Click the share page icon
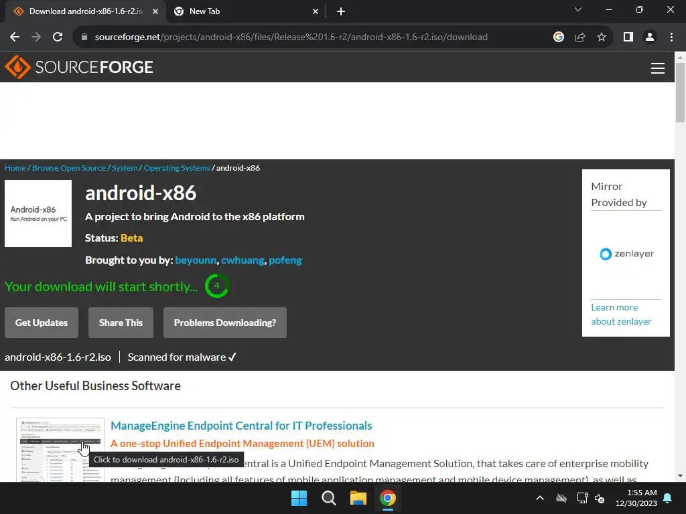Screen dimensions: 686x514 580,37
